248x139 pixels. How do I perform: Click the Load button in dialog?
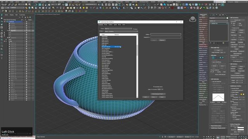tap(146, 97)
